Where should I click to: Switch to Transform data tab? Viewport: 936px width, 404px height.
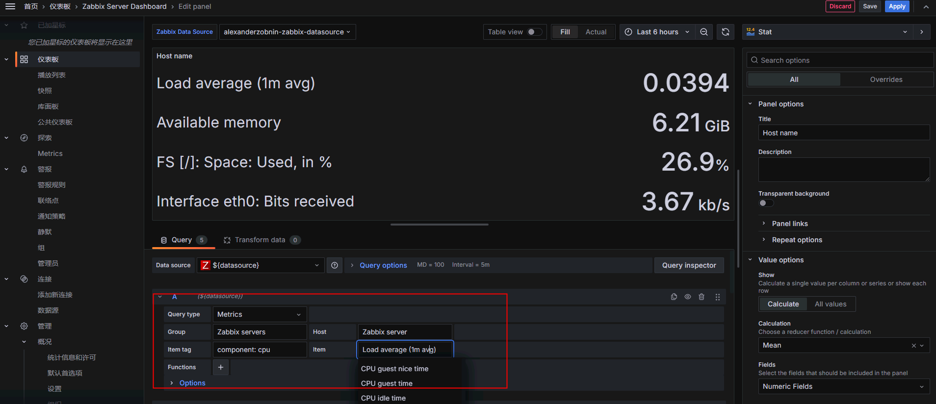262,240
